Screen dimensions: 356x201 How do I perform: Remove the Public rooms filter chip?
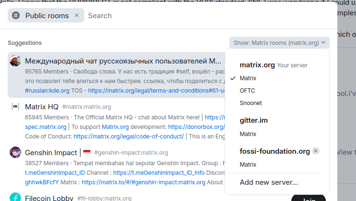(x=77, y=16)
